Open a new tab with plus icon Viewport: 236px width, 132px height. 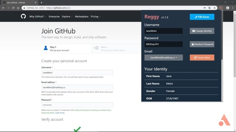[x=41, y=2]
